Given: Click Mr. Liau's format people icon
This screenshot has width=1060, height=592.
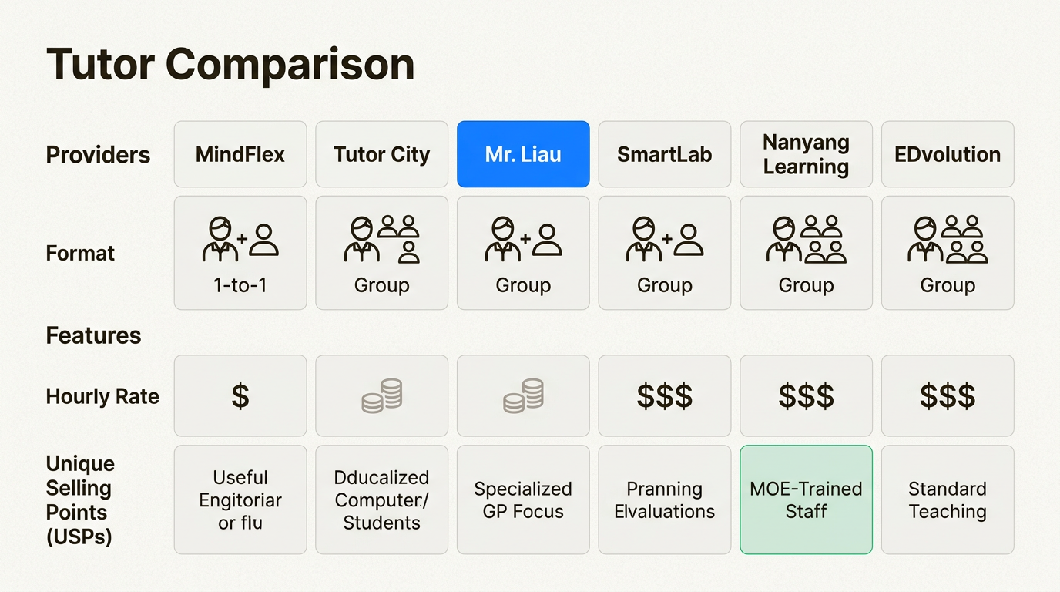Looking at the screenshot, I should (523, 239).
